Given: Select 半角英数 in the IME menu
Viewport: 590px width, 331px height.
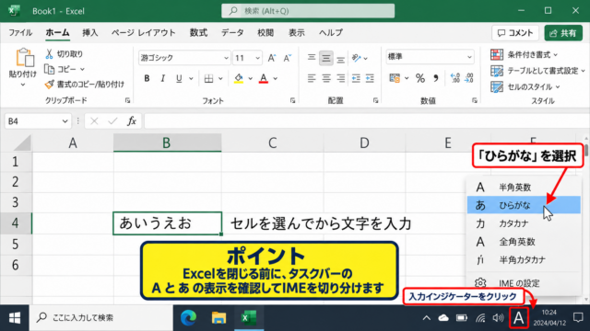Looking at the screenshot, I should 524,187.
